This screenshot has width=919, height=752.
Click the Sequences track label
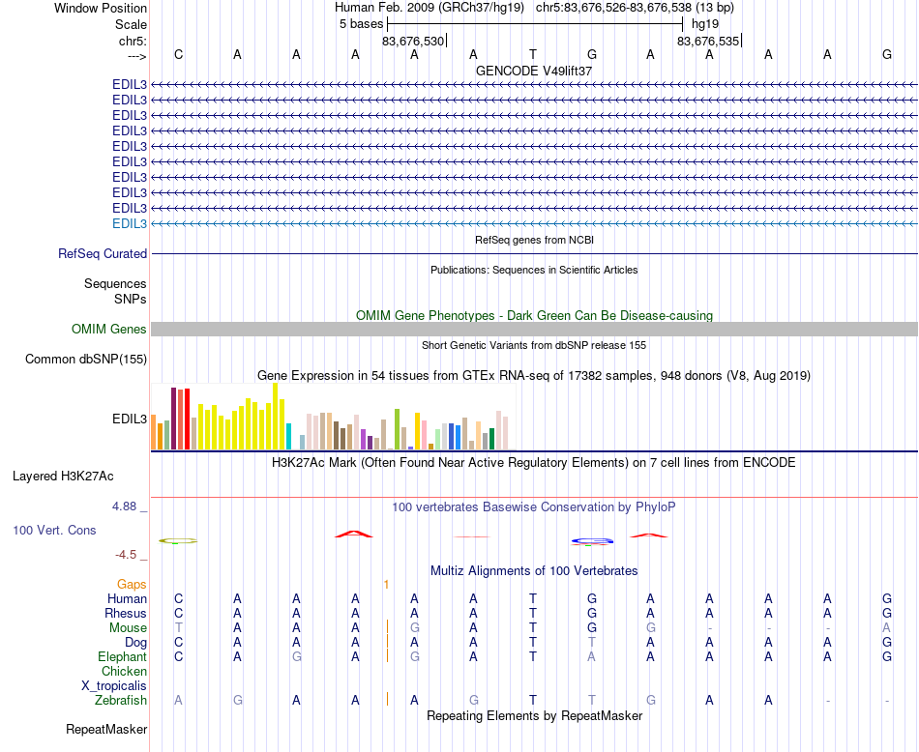pyautogui.click(x=115, y=283)
